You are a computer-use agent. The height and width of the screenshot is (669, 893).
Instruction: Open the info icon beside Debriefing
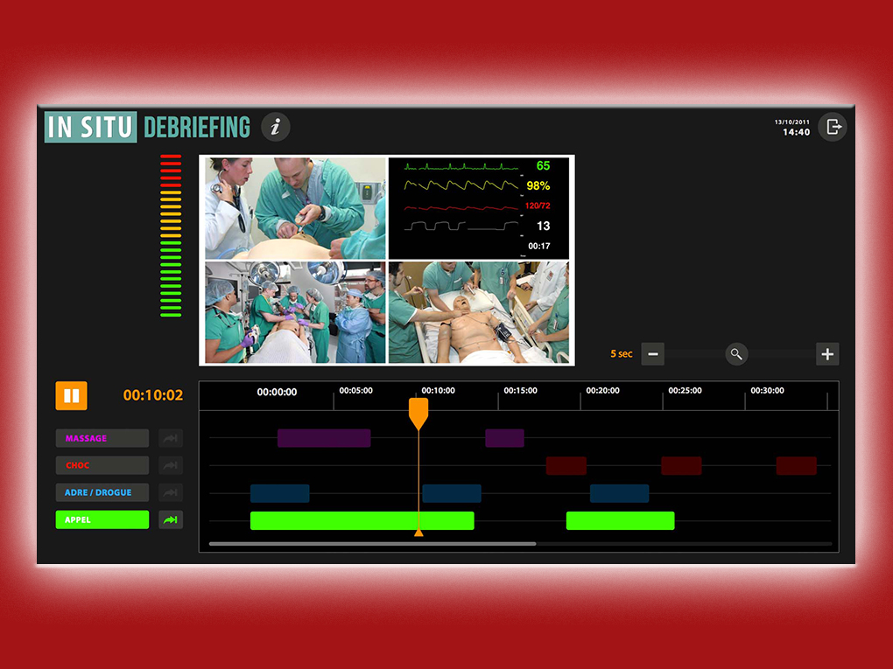tap(276, 126)
